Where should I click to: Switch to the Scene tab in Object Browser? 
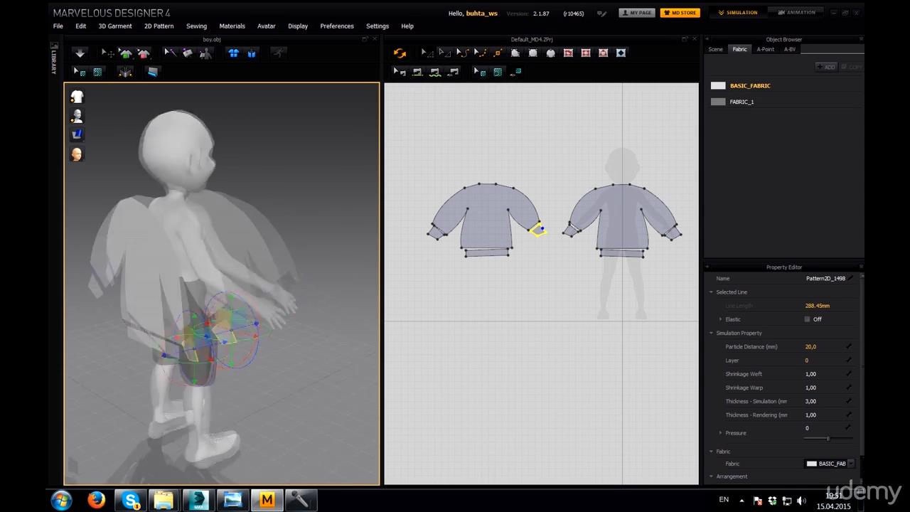point(716,50)
